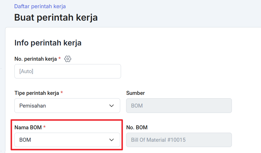The image size is (261, 153).
Task: Focus the No. perintah kerja [Auto] field
Action: coord(68,71)
